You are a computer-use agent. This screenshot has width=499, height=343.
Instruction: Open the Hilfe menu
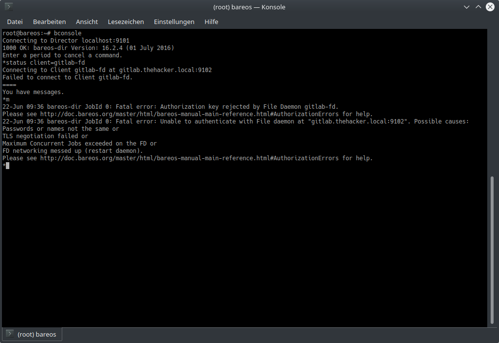click(211, 22)
